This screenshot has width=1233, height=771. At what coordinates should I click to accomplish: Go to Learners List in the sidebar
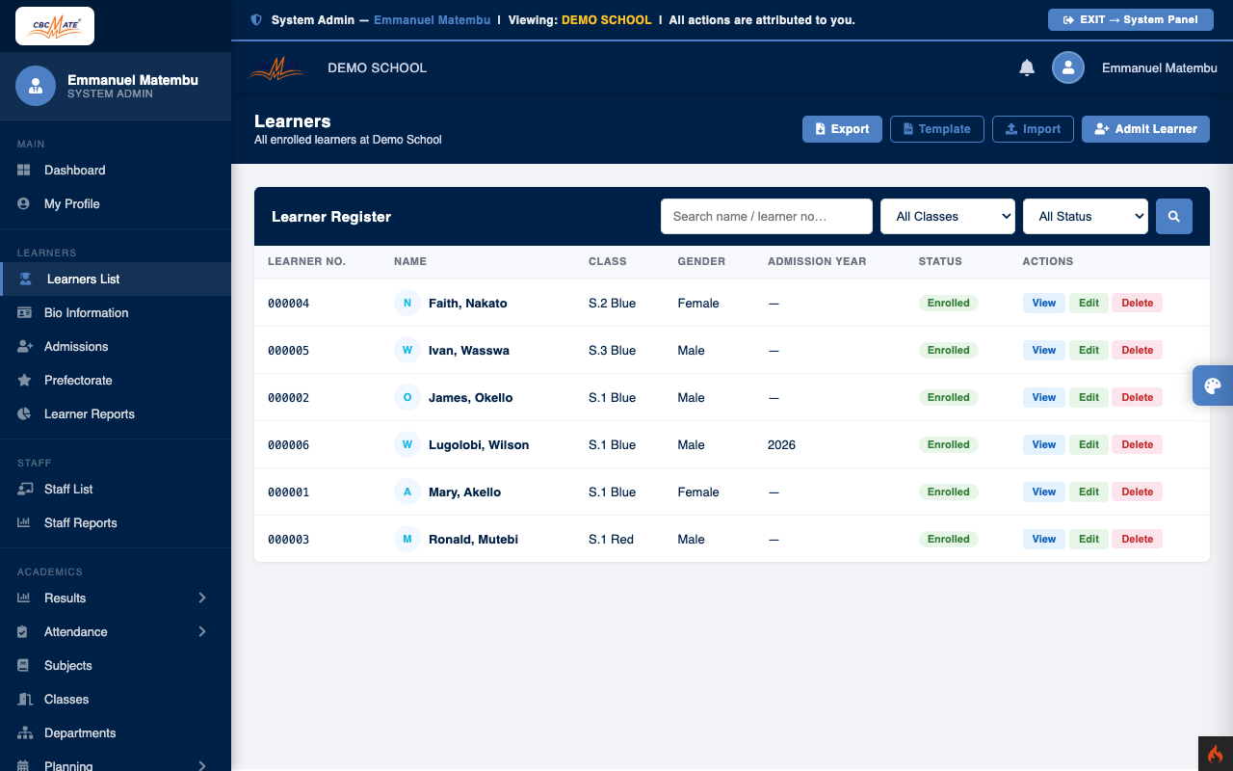[x=116, y=279]
